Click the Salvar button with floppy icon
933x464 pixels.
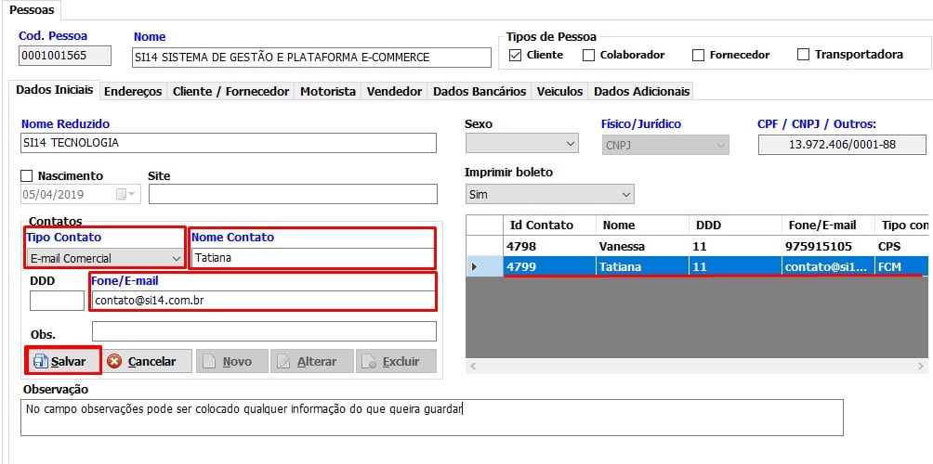(62, 361)
